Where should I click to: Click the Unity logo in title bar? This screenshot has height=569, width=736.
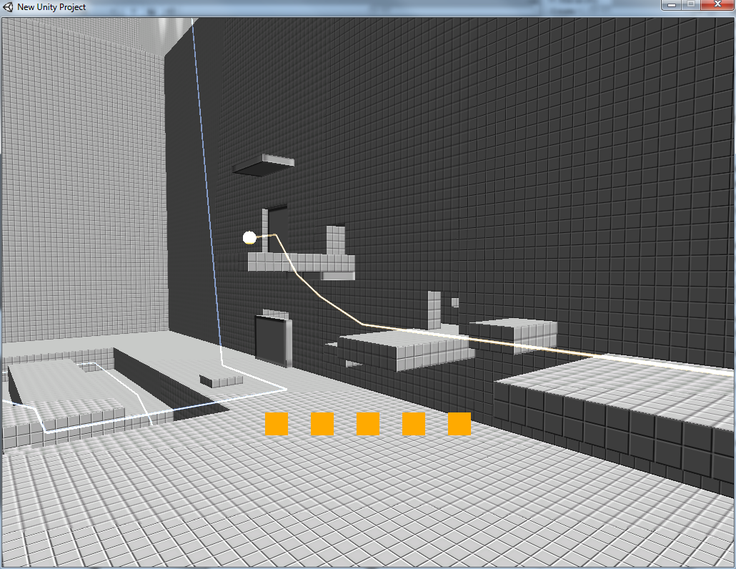[x=8, y=7]
